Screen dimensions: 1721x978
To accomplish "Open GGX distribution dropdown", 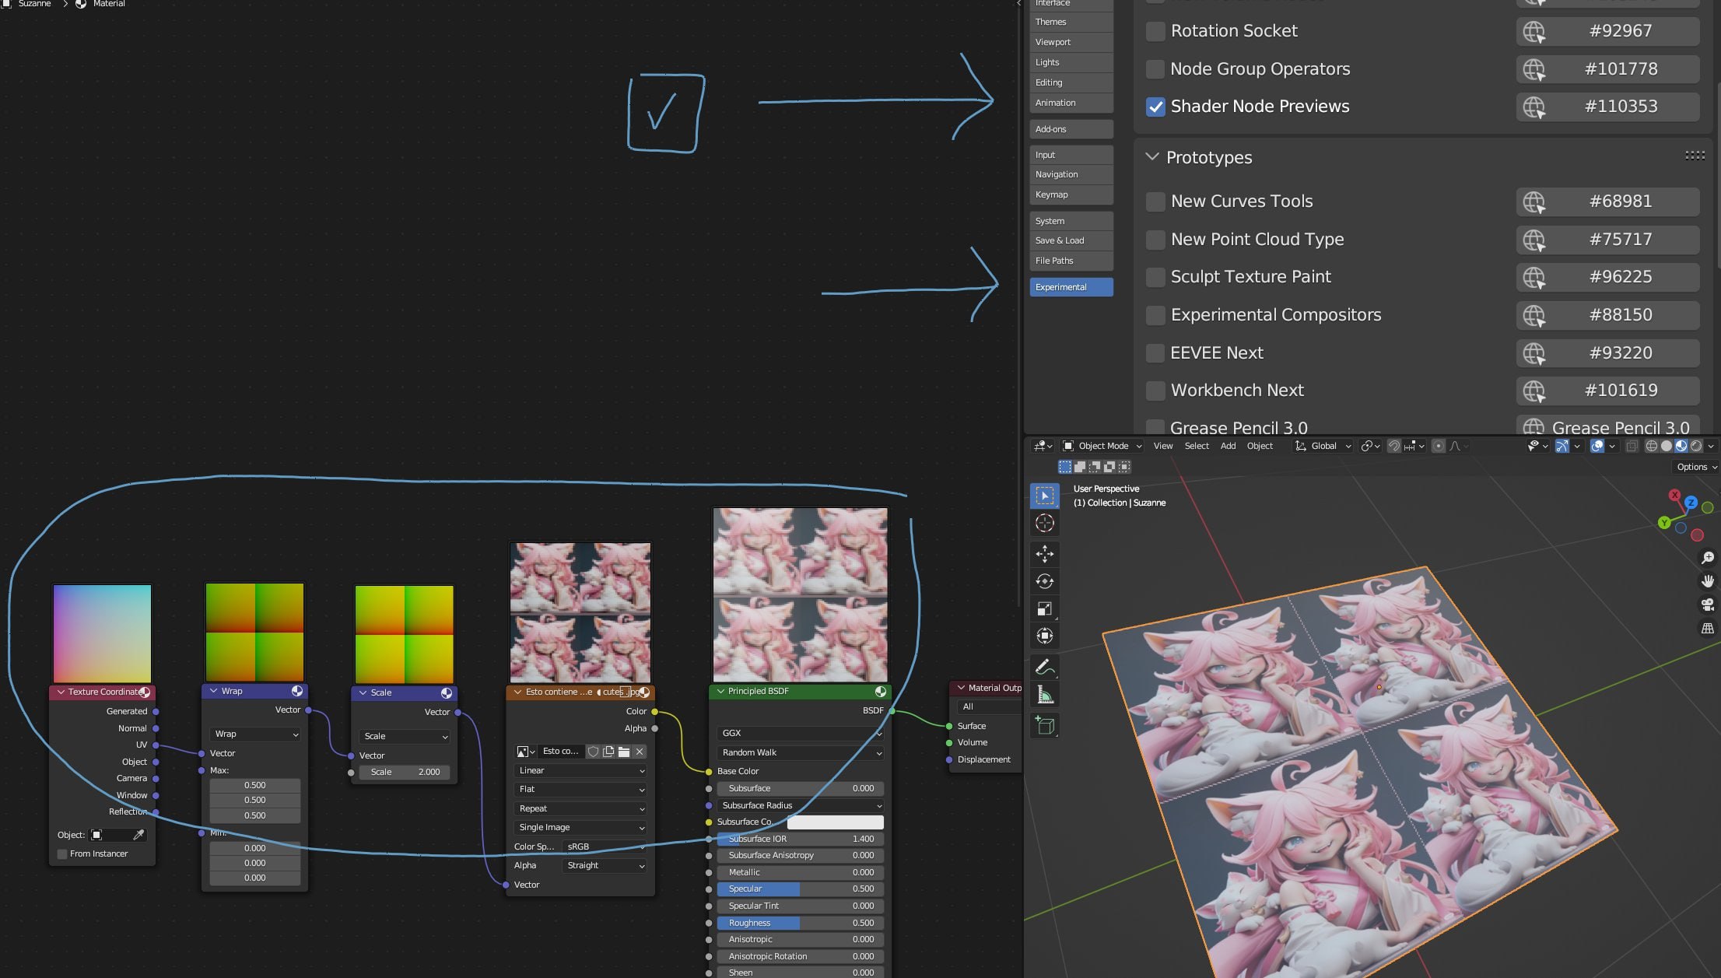I will point(800,734).
